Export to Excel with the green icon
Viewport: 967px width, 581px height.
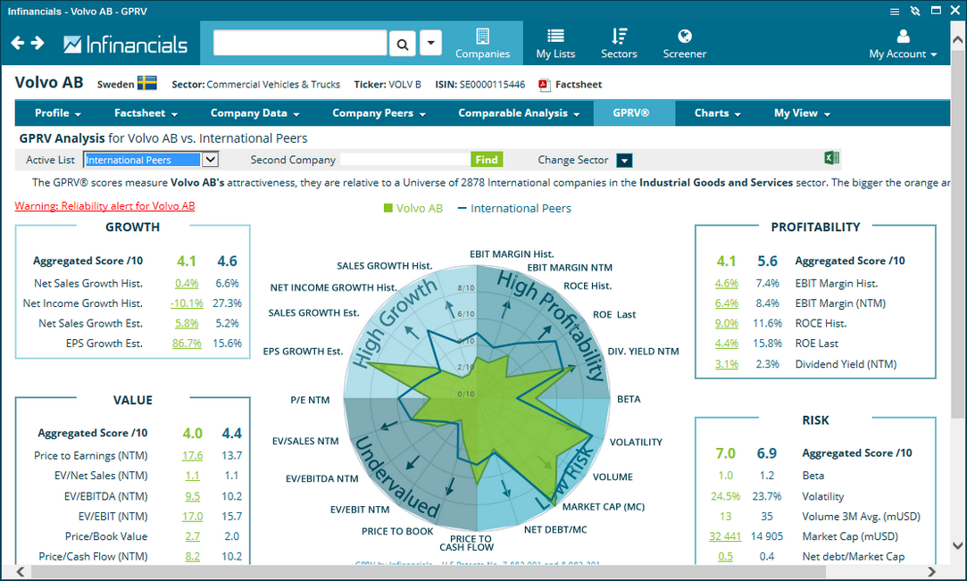pos(832,158)
